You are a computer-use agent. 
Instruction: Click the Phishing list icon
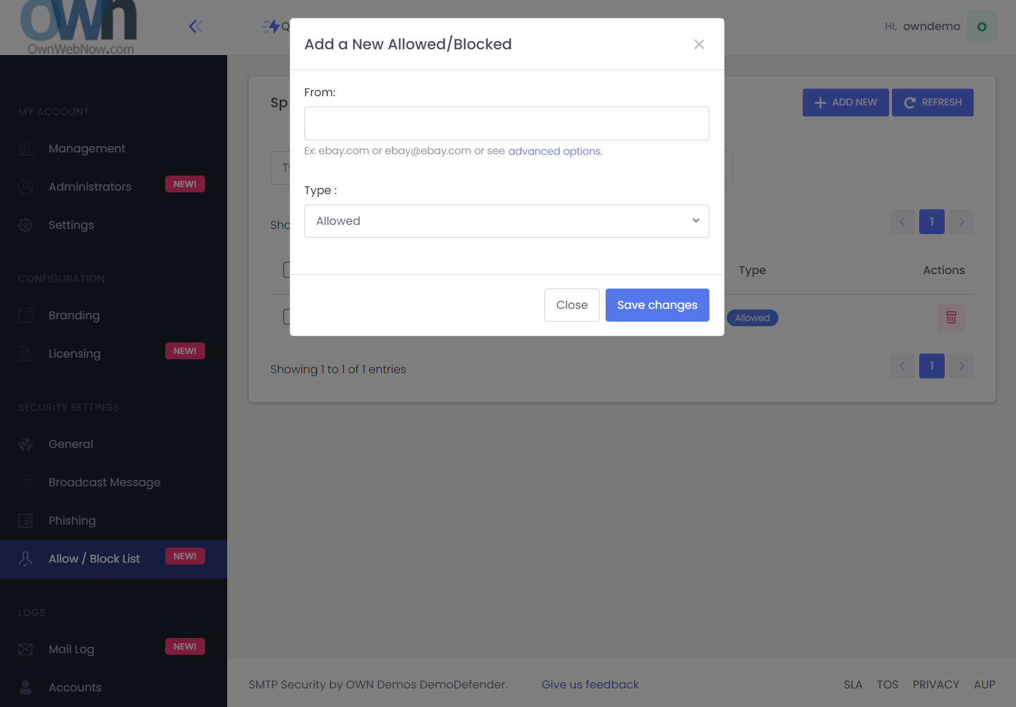click(x=26, y=520)
